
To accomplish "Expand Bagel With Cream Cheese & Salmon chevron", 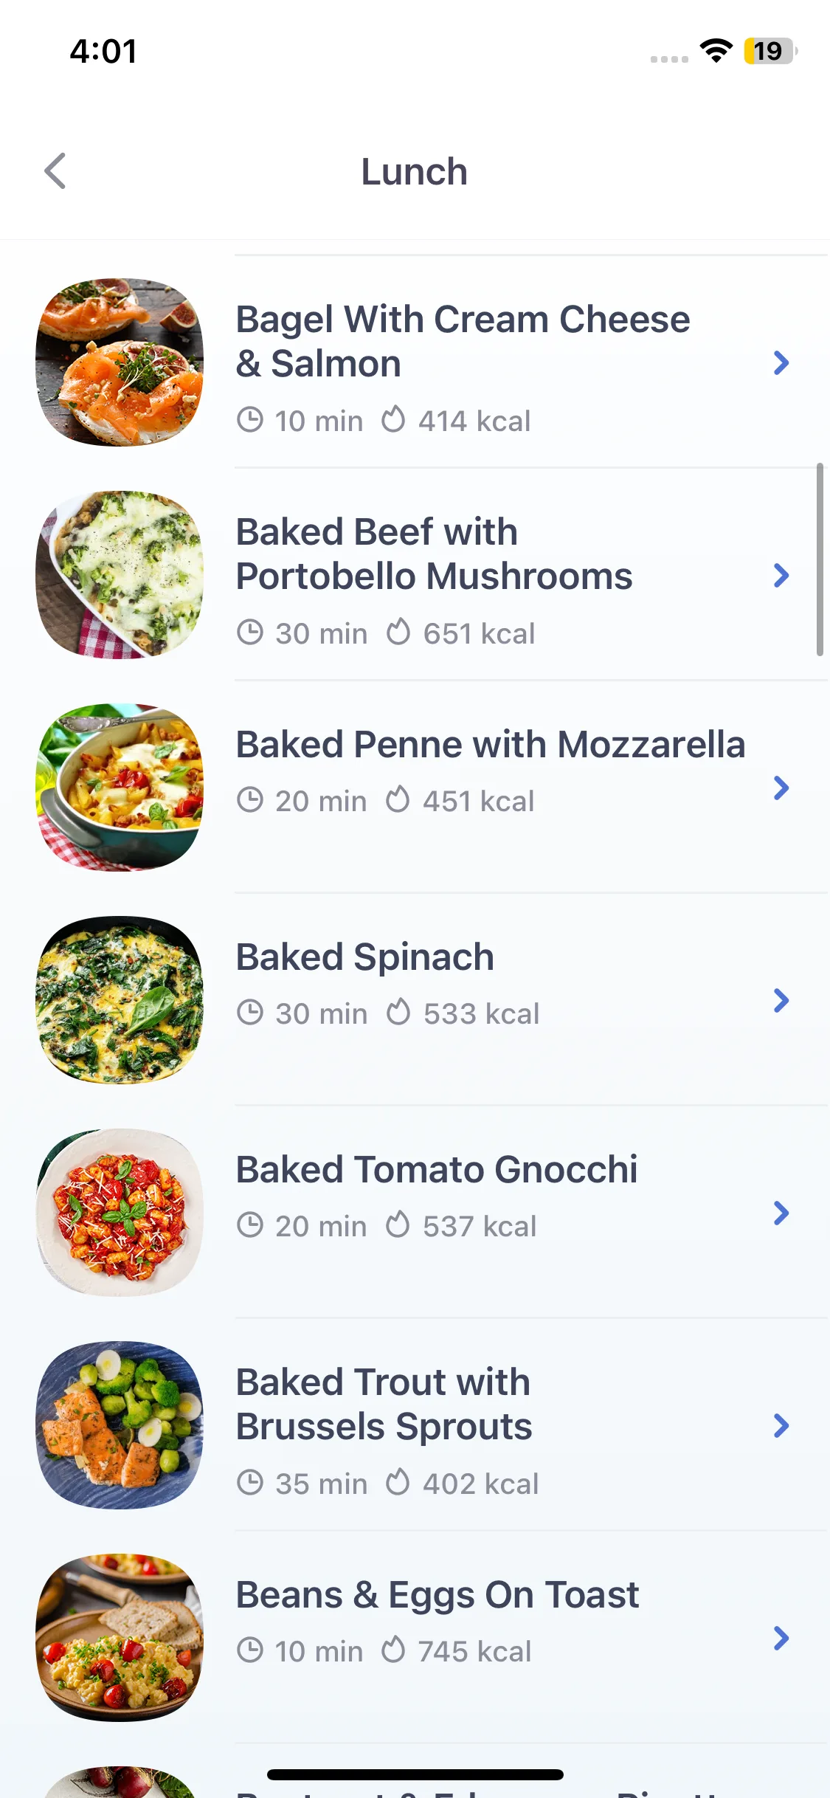I will [x=781, y=362].
